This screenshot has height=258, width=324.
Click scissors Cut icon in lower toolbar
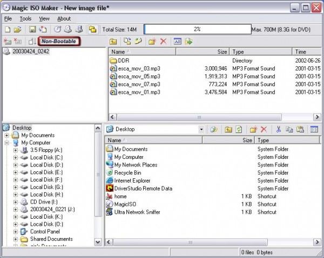pyautogui.click(x=279, y=129)
